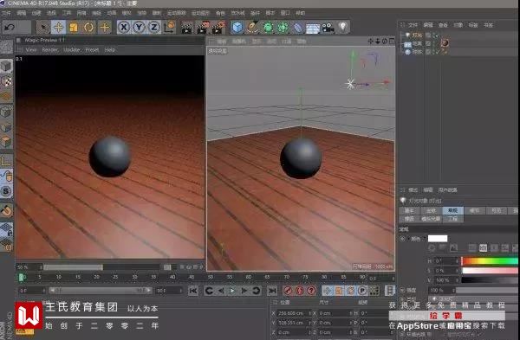Open View menu in Magic Preview
520x340 pixels.
tap(31, 49)
